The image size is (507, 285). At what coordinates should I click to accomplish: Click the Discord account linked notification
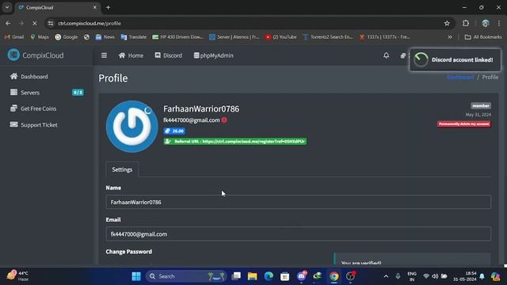[455, 60]
